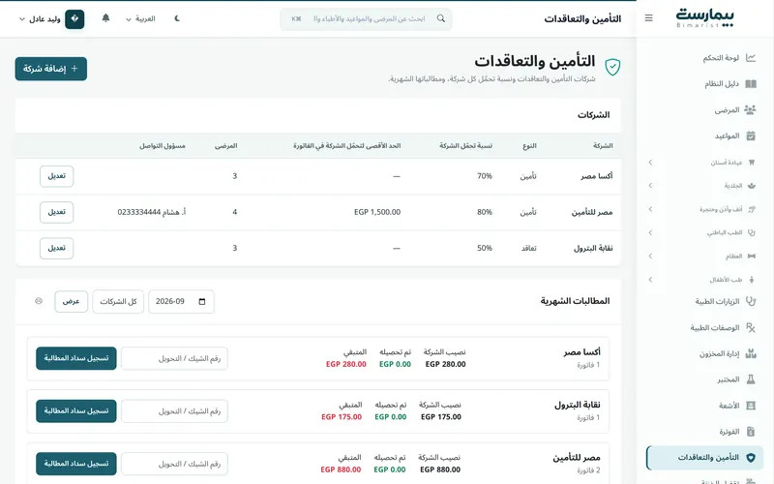
Task: Open الوصفات الطبية from the sidebar
Action: click(705, 327)
